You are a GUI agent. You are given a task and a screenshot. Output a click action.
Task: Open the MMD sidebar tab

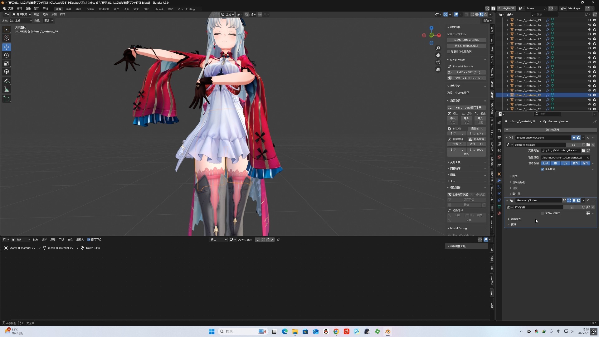[492, 95]
